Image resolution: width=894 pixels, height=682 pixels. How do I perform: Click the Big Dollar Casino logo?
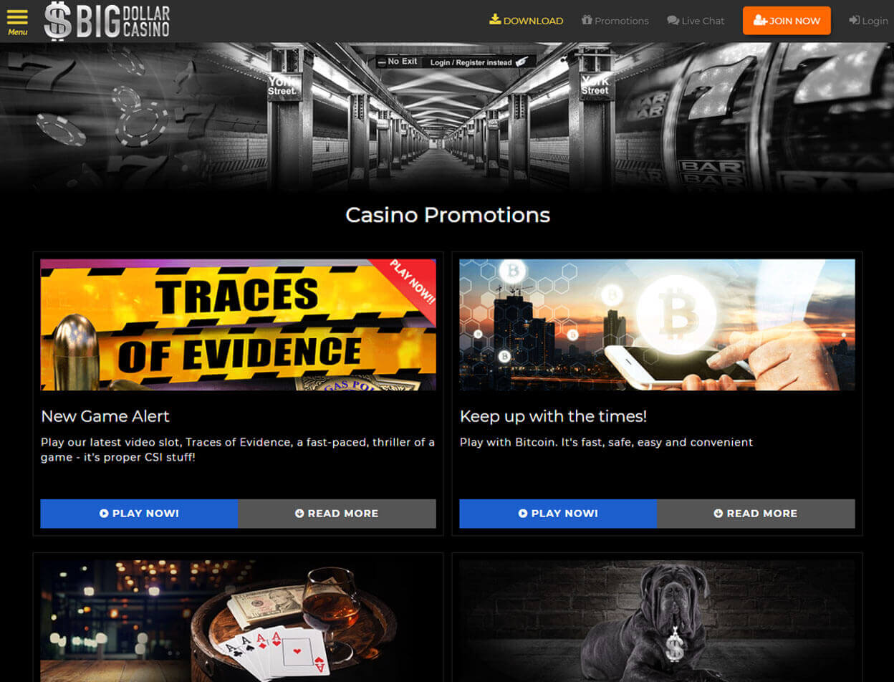tap(107, 21)
